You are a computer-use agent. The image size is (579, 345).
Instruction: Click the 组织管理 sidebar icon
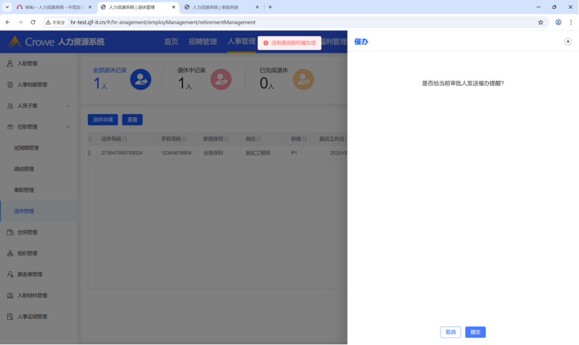tap(10, 254)
